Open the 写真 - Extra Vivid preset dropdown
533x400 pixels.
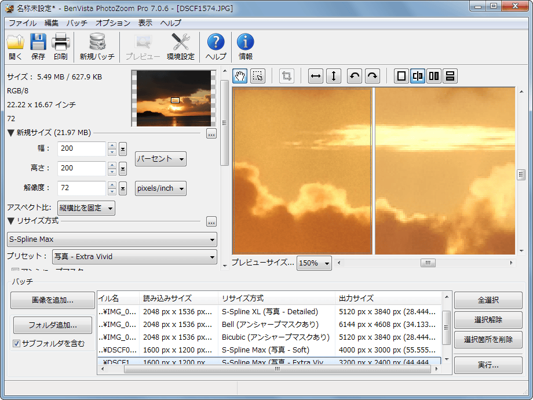click(134, 257)
